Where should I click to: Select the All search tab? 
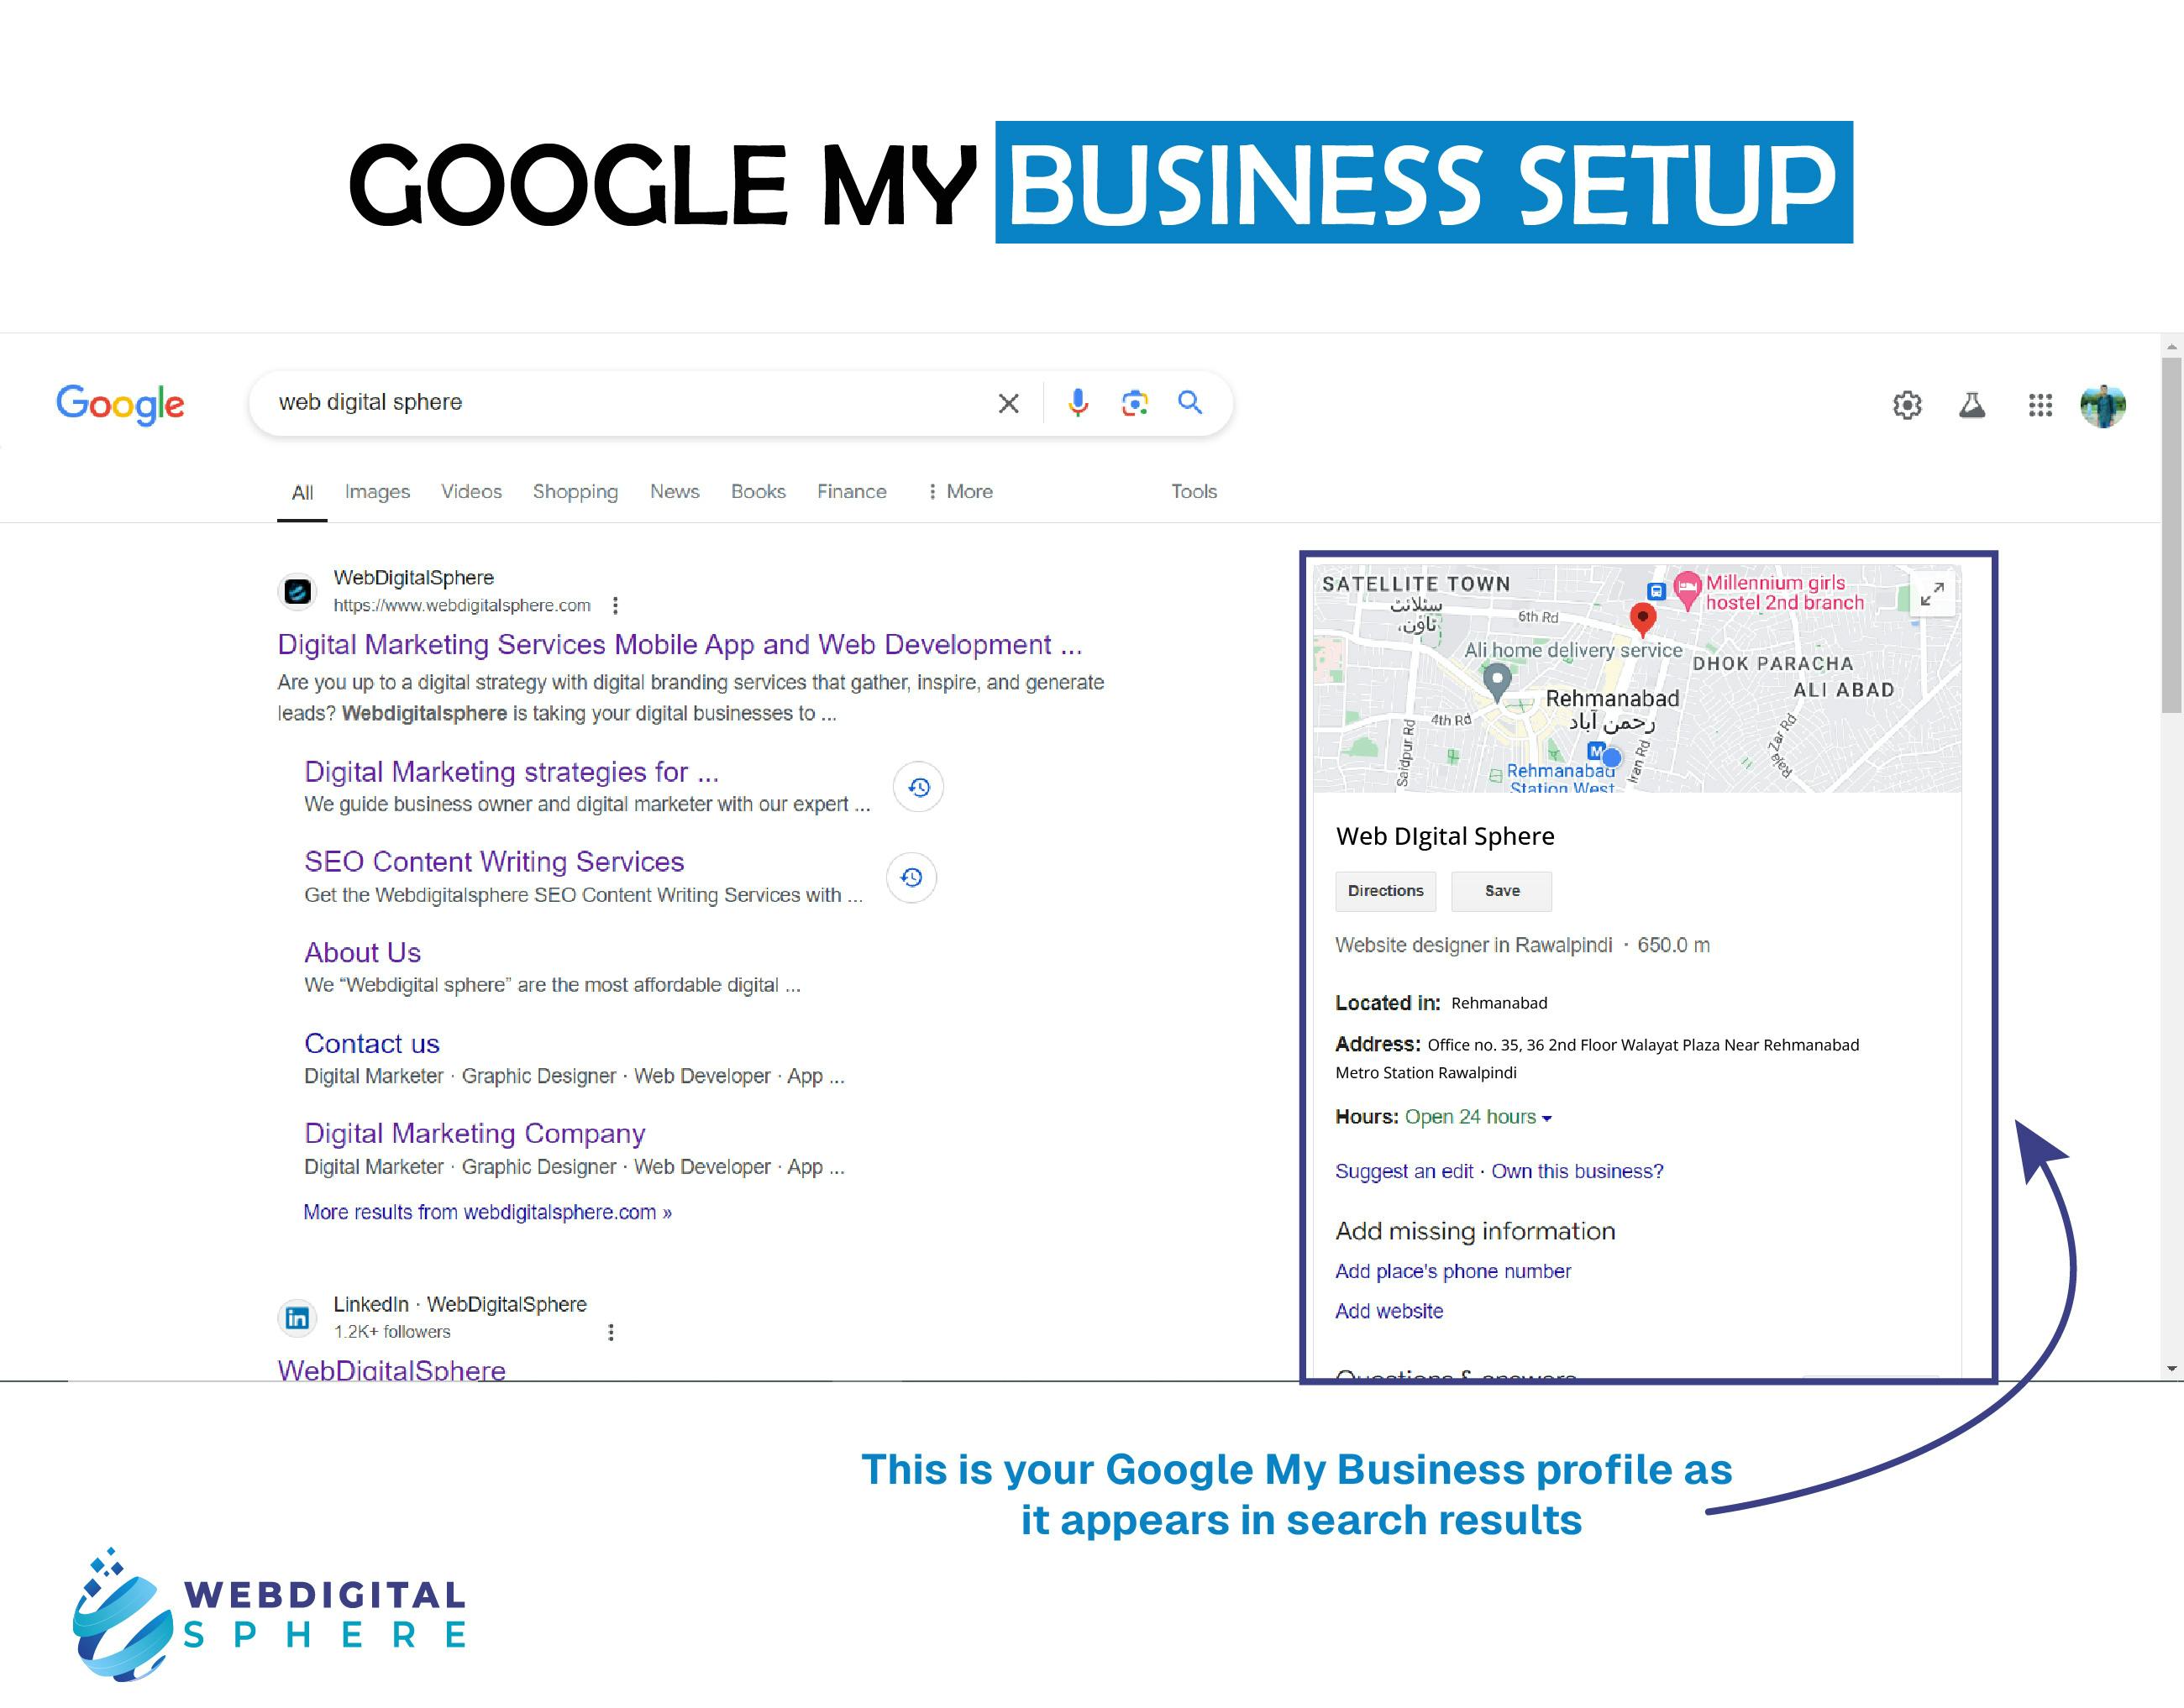click(302, 492)
